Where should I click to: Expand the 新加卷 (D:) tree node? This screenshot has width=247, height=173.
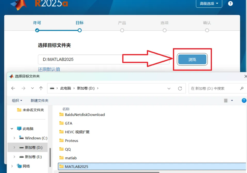click(14, 147)
